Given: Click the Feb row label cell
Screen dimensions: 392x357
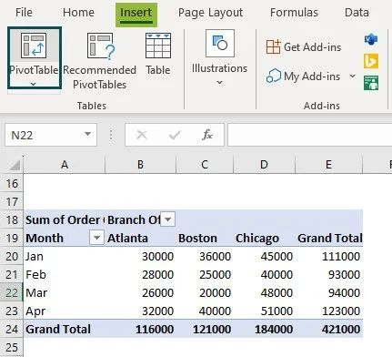Looking at the screenshot, I should pos(65,274).
